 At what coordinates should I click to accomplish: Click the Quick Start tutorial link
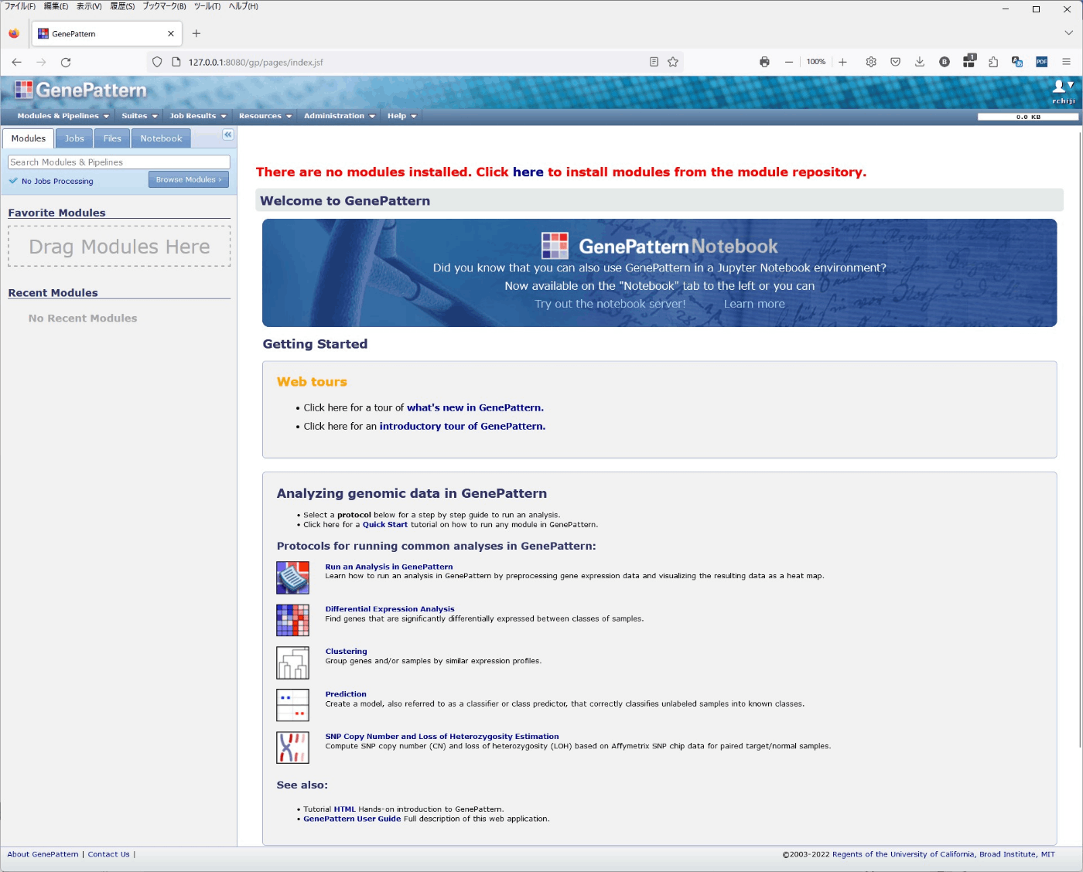[384, 524]
